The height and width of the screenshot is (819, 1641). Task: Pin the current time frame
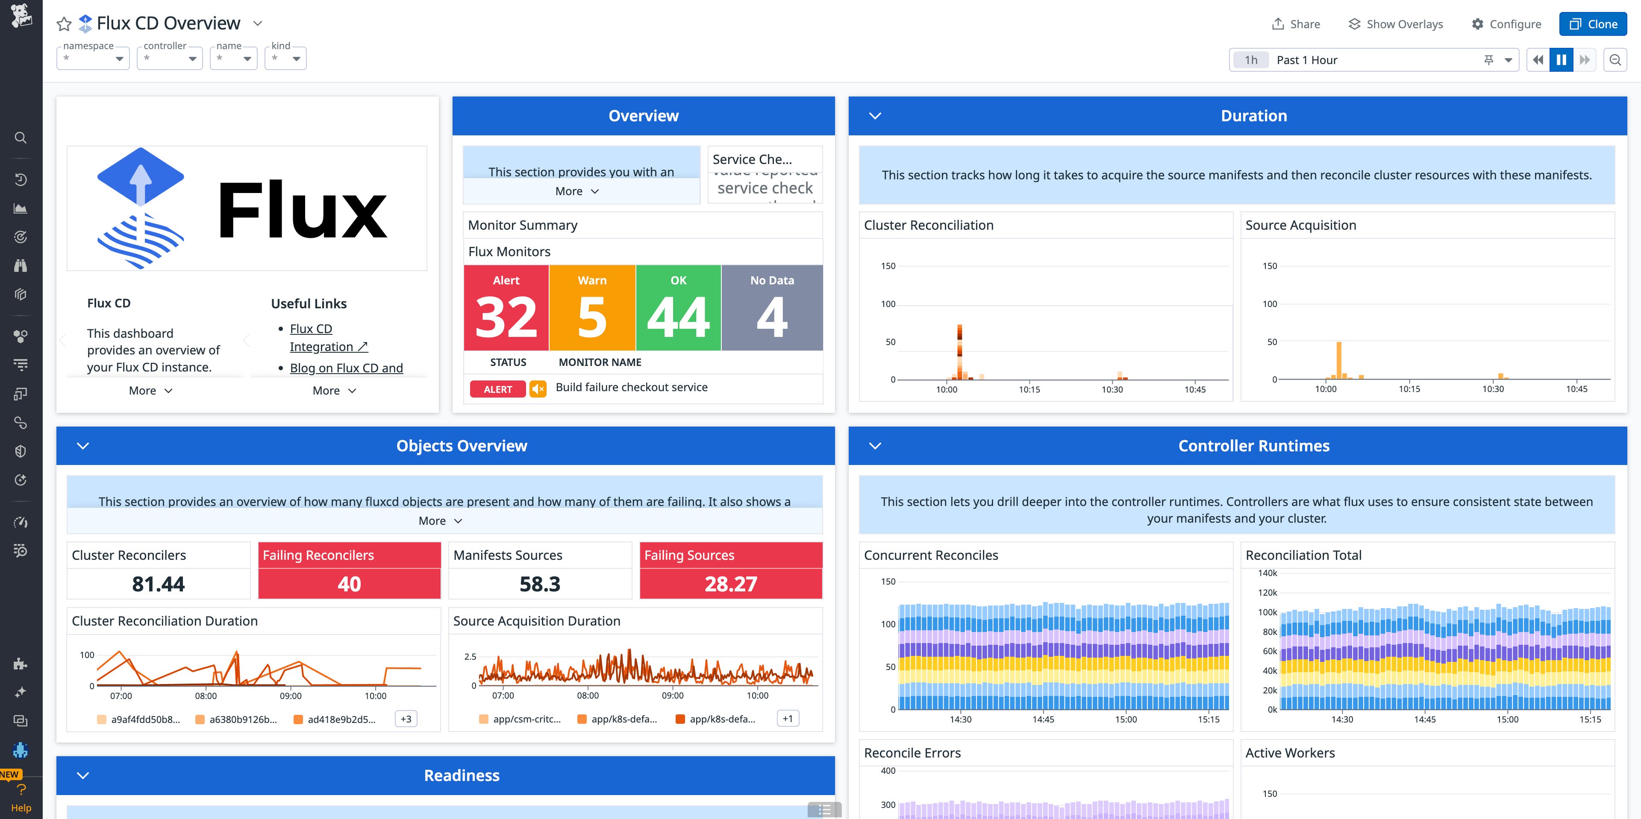pos(1488,59)
